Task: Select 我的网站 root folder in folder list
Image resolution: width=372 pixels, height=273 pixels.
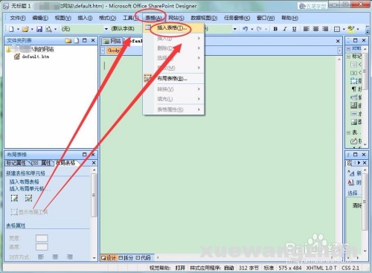Action: (30, 49)
